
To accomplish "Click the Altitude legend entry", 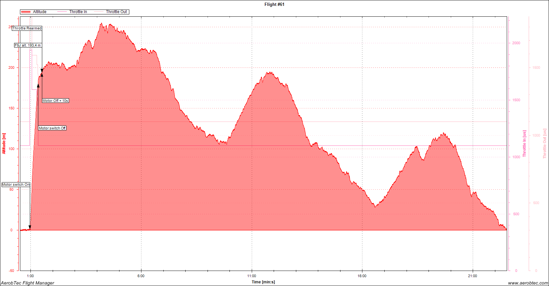I will click(x=34, y=12).
